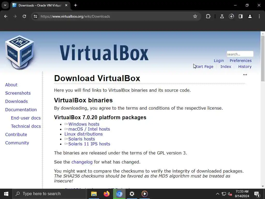Open the changelog link
Image resolution: width=265 pixels, height=199 pixels.
click(x=82, y=162)
